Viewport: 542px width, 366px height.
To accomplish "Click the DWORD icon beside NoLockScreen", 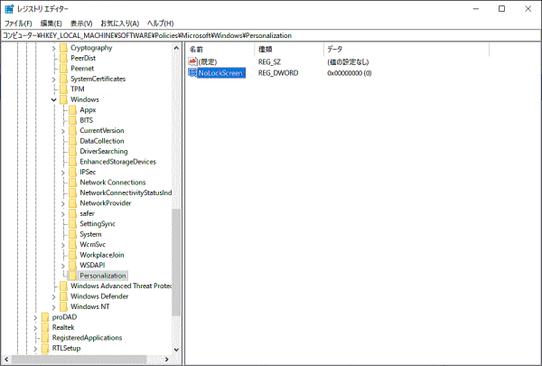I will click(x=192, y=73).
